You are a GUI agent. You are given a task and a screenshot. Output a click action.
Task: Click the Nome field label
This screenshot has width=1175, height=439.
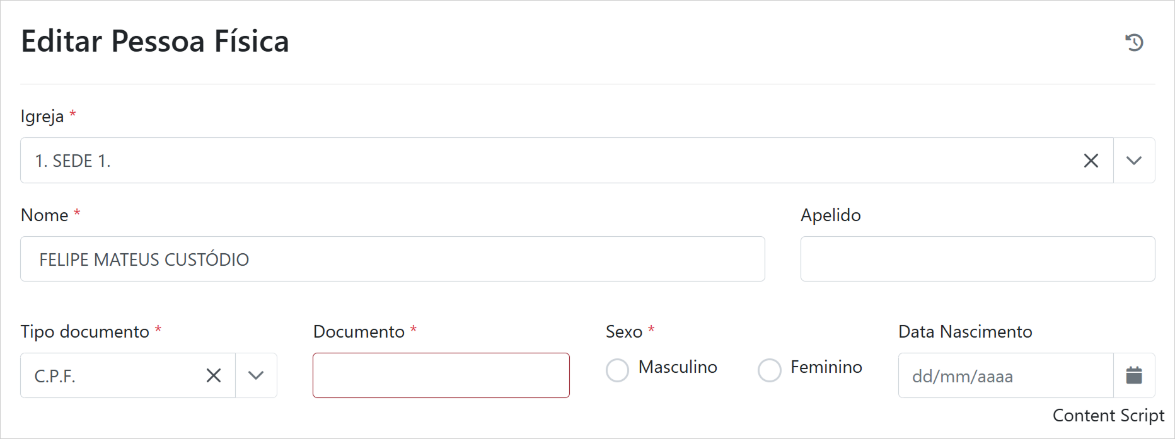pos(44,215)
